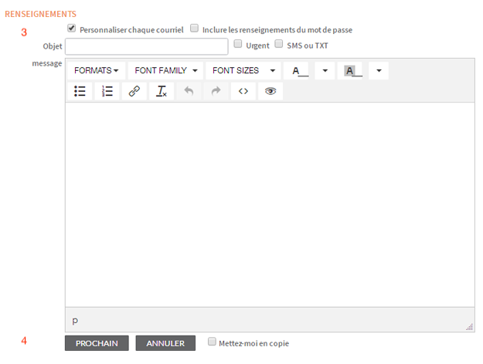
Task: Insert a numbered list
Action: pos(107,91)
